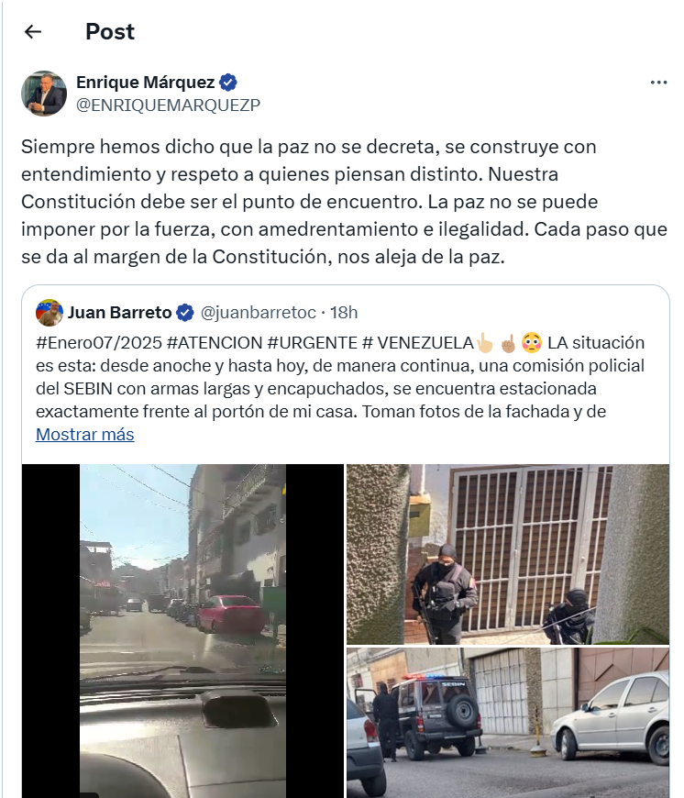The image size is (684, 798).
Task: Click the Post header title
Action: (110, 31)
